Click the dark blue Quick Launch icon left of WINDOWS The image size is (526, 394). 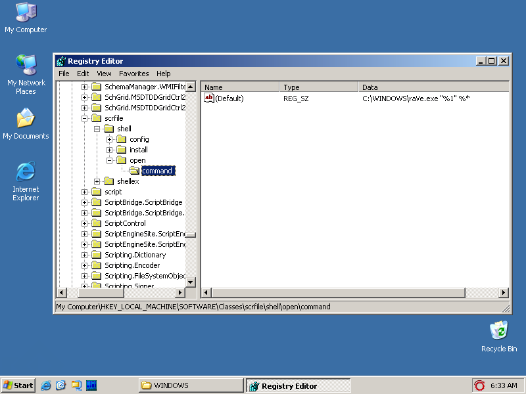[x=91, y=385]
